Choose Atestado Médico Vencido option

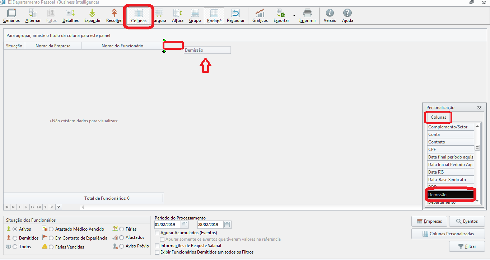51,229
